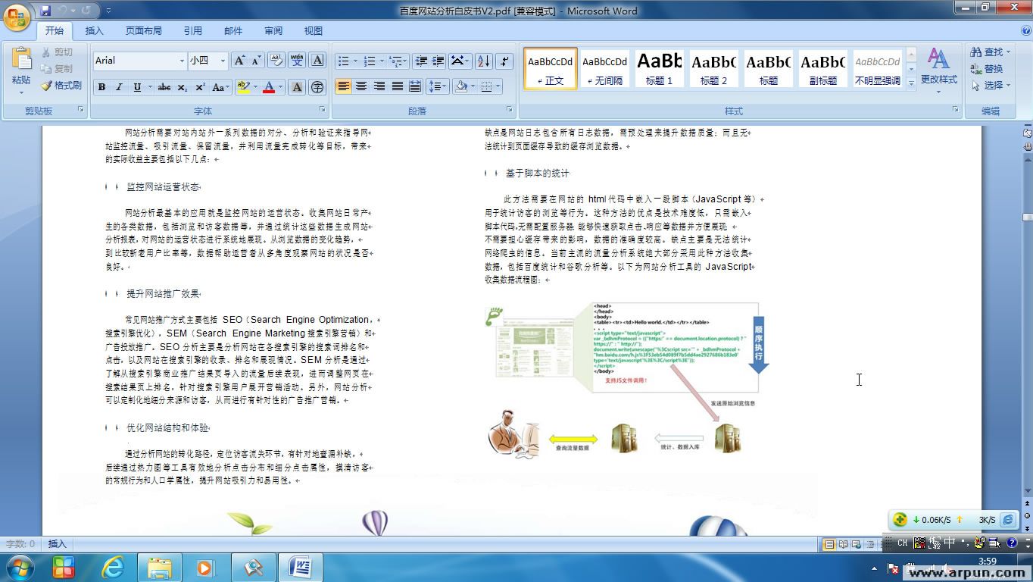Screen dimensions: 1033x582
Task: Center-align the paragraph text
Action: coord(361,86)
